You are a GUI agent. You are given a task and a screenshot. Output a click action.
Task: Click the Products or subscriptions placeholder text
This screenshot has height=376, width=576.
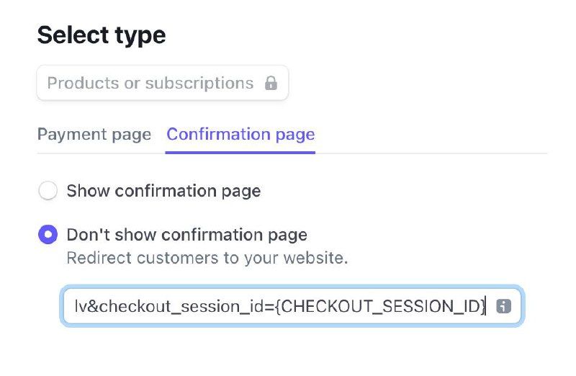tap(150, 84)
